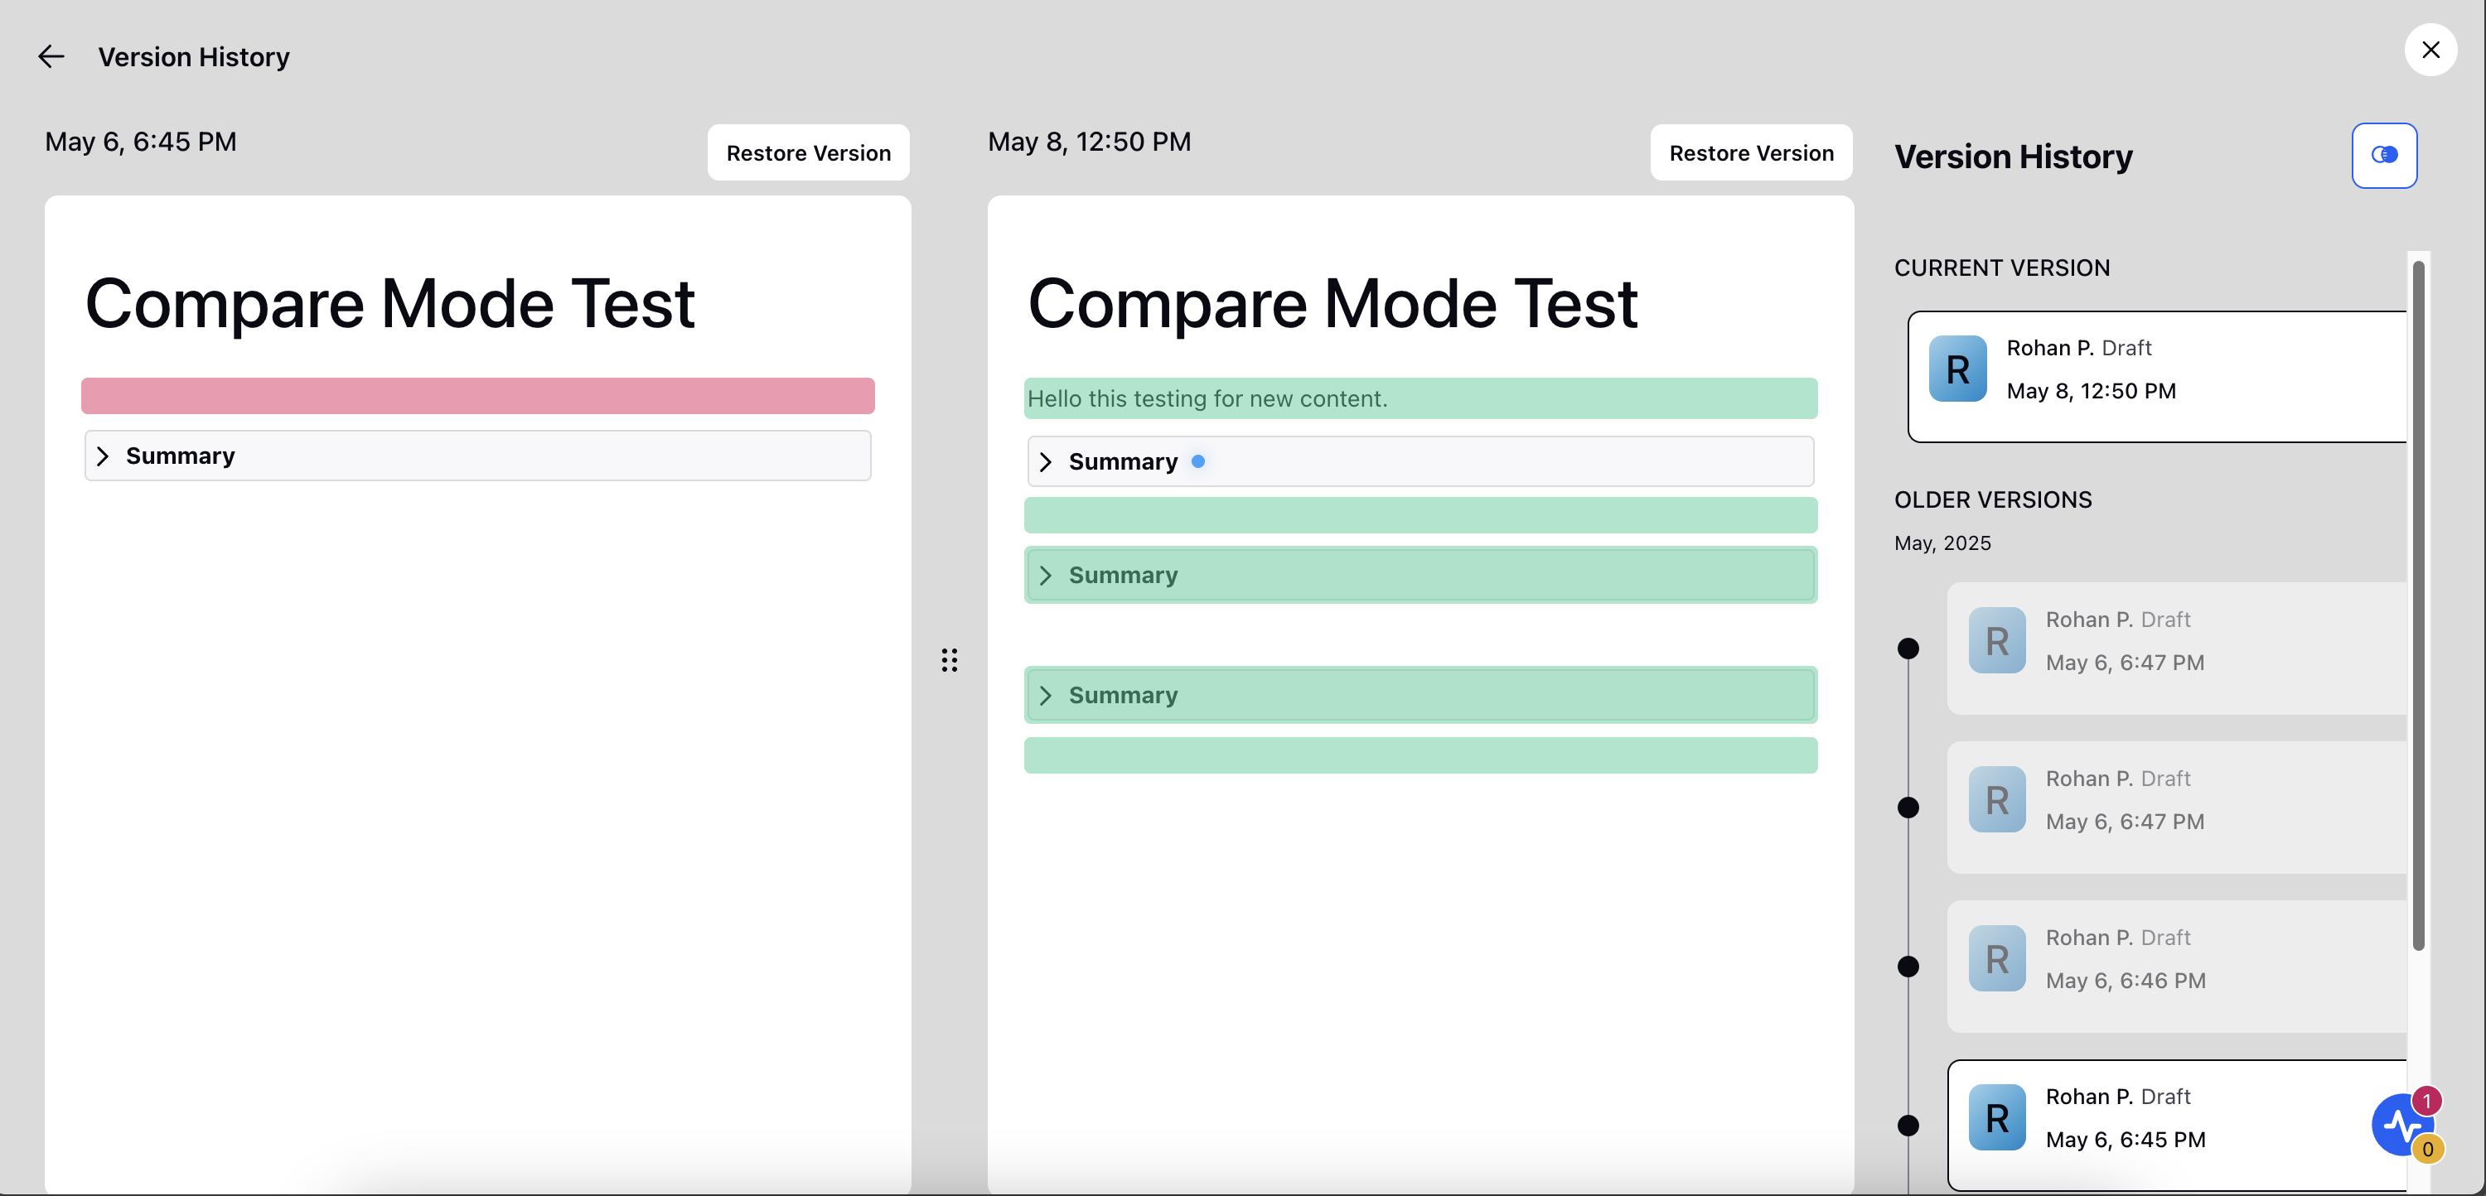Viewport: 2486px width, 1196px height.
Task: Click the bottom green added block
Action: click(1420, 755)
